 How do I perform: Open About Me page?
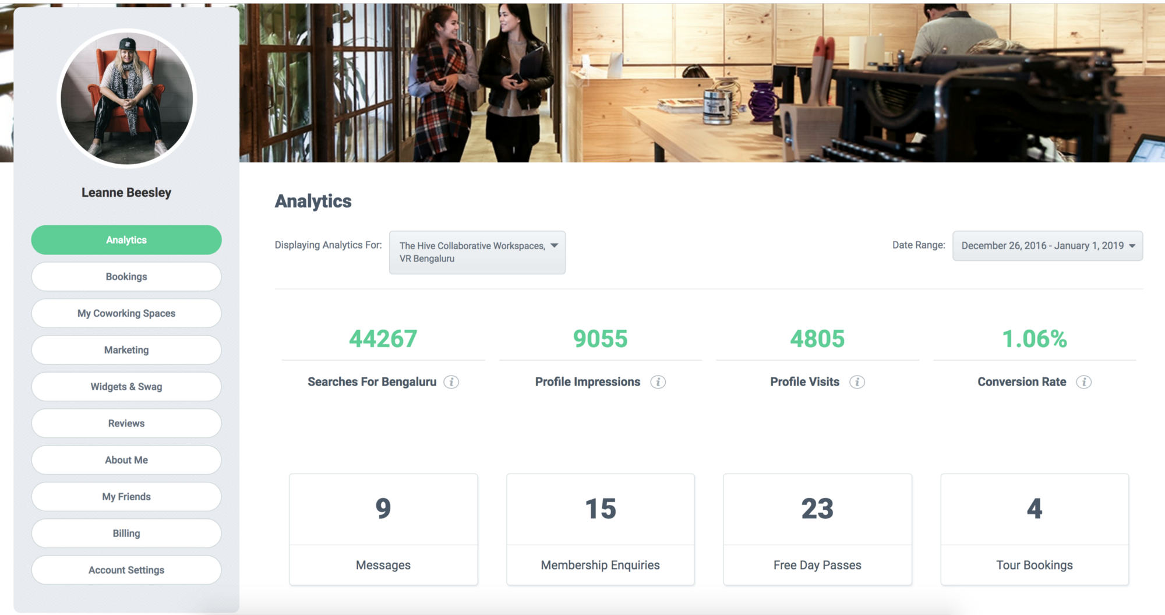coord(126,460)
